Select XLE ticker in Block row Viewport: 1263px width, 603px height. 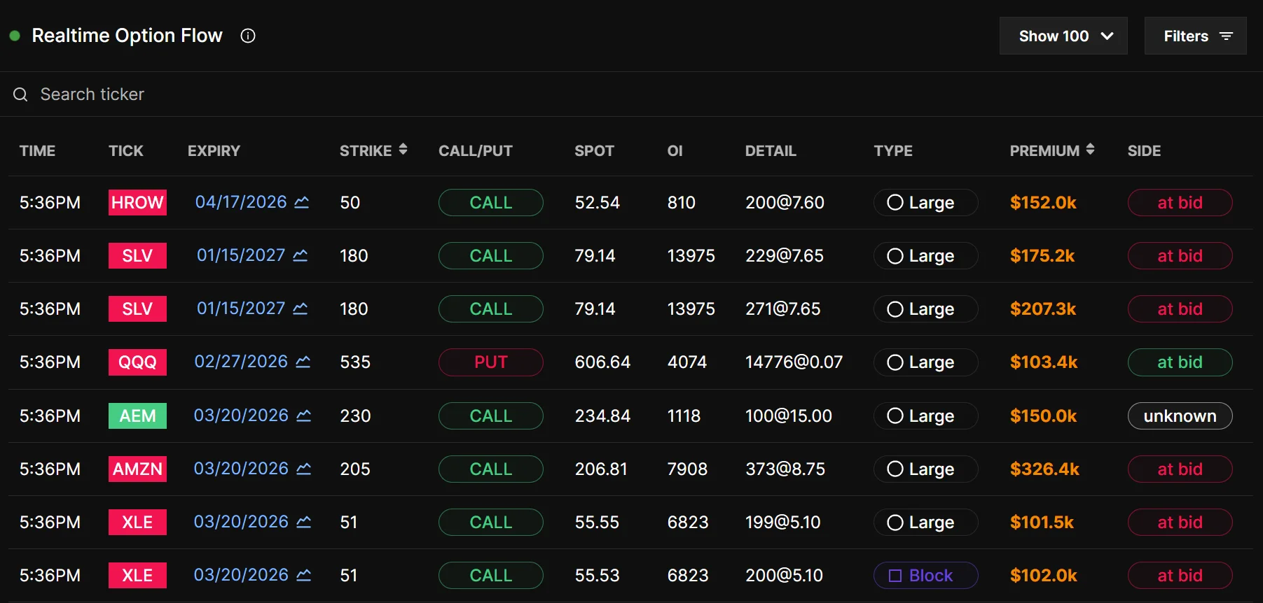click(137, 575)
